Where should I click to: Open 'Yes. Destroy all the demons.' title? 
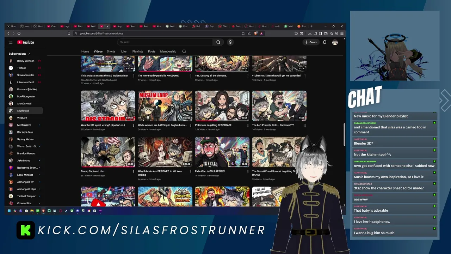pos(211,75)
